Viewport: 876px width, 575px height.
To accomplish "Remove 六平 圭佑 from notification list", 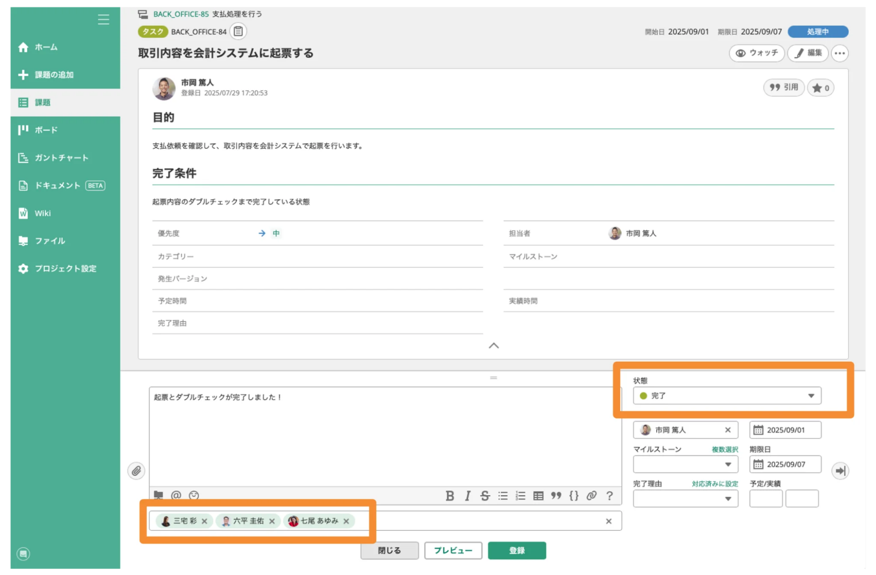I will [272, 521].
